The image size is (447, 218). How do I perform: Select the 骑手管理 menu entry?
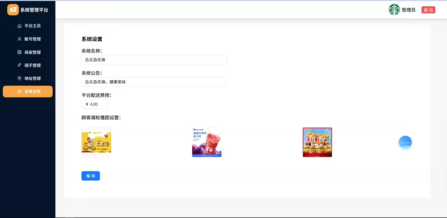point(28,65)
